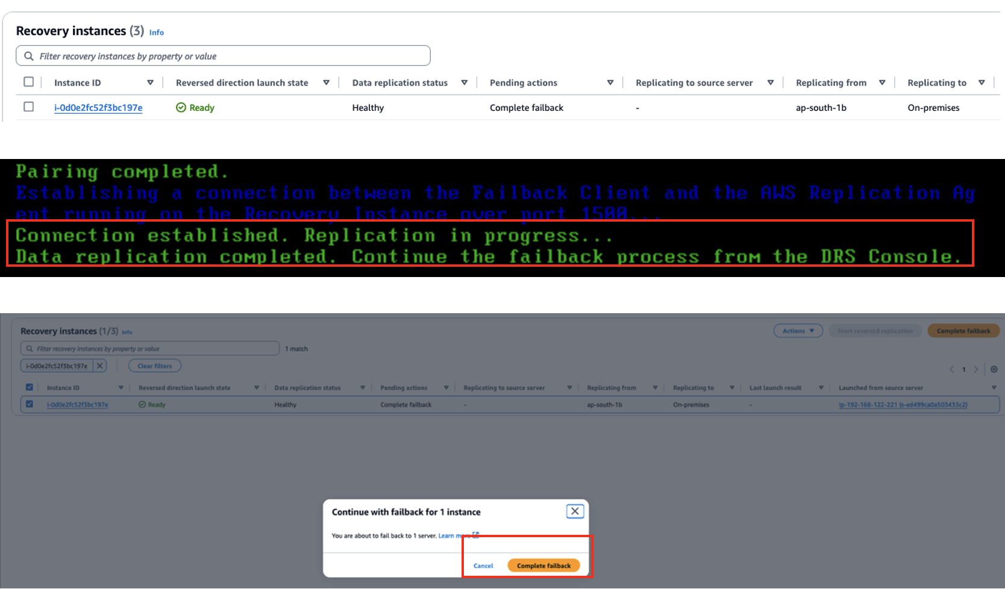Click Complete failback in the dialog
The width and height of the screenshot is (1005, 589).
(543, 566)
